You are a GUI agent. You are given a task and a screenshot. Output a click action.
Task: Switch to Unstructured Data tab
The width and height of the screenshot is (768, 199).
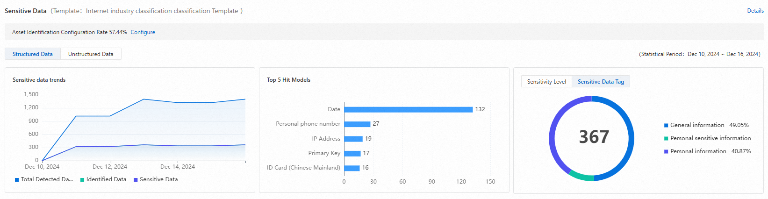coord(91,54)
